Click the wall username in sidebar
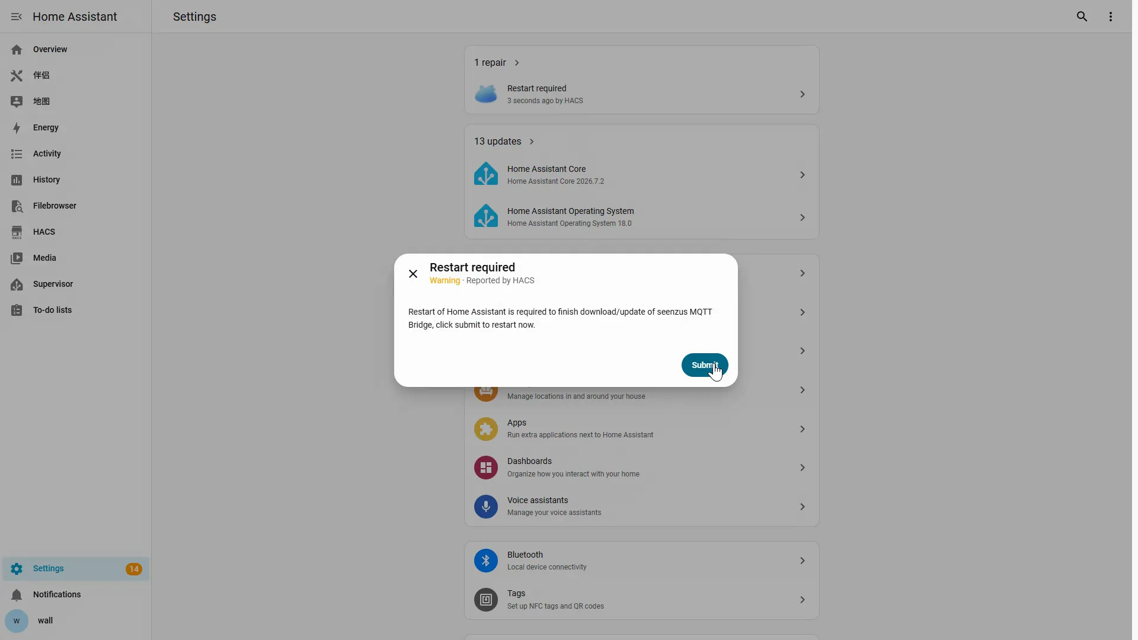 pyautogui.click(x=45, y=620)
